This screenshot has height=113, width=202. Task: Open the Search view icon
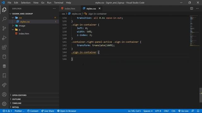pos(4,19)
